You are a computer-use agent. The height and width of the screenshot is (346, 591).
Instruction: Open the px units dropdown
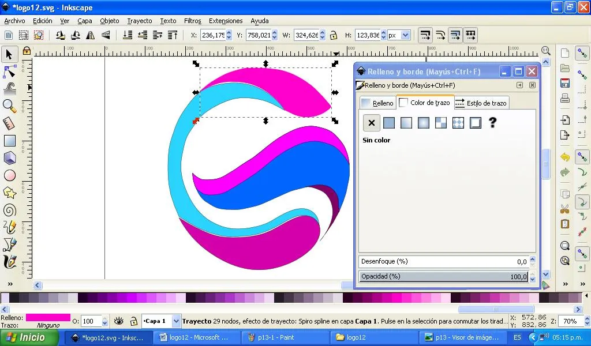(406, 35)
